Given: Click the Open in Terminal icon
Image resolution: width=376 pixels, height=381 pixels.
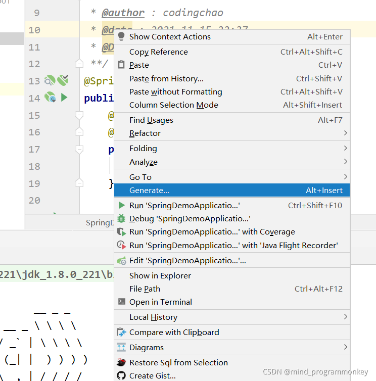Looking at the screenshot, I should [x=121, y=302].
